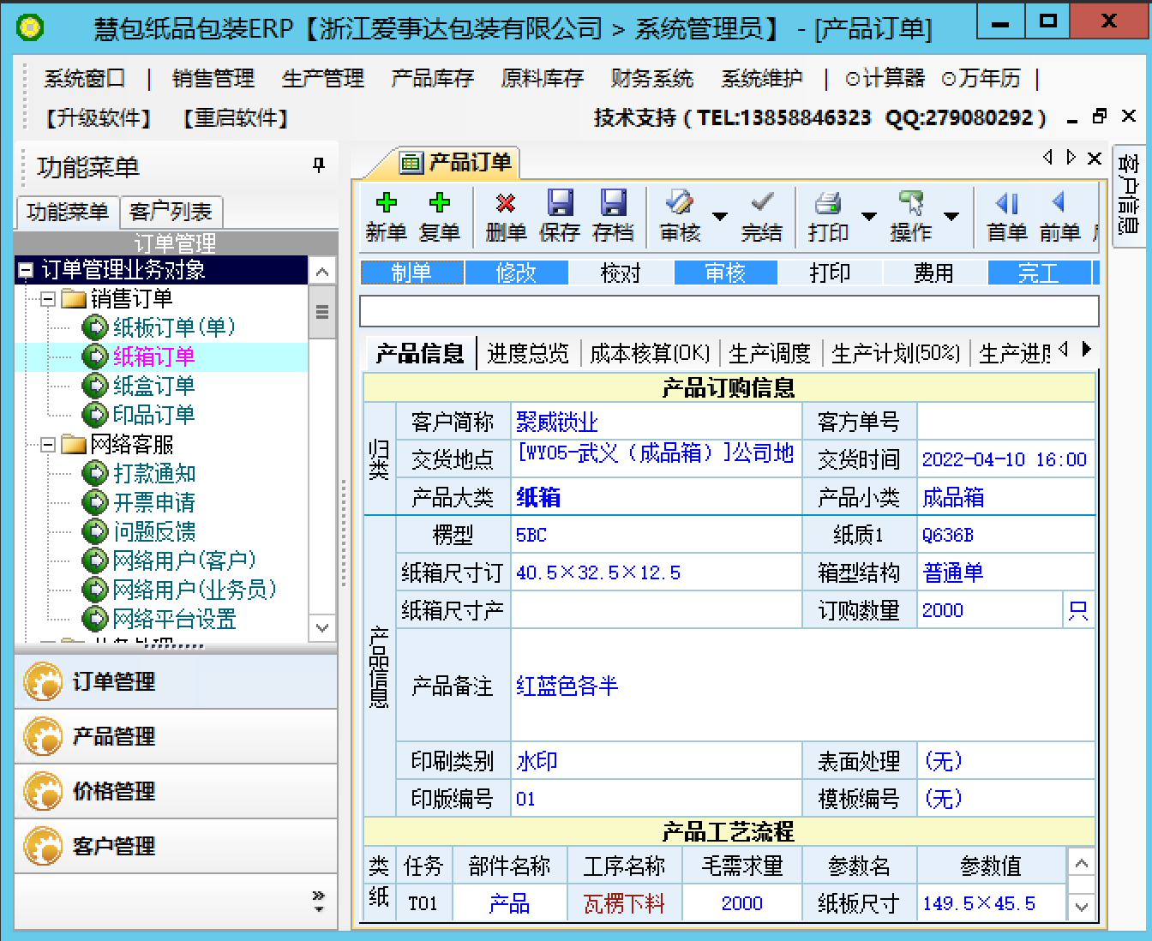This screenshot has width=1152, height=941.
Task: Switch to 进度总览 tab
Action: click(528, 353)
